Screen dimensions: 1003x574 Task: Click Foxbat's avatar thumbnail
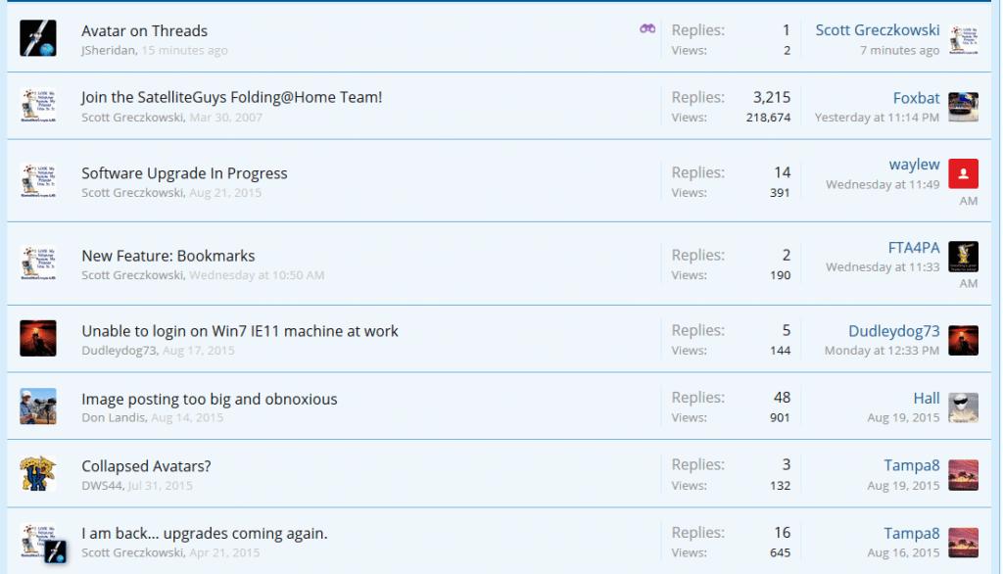tap(963, 106)
